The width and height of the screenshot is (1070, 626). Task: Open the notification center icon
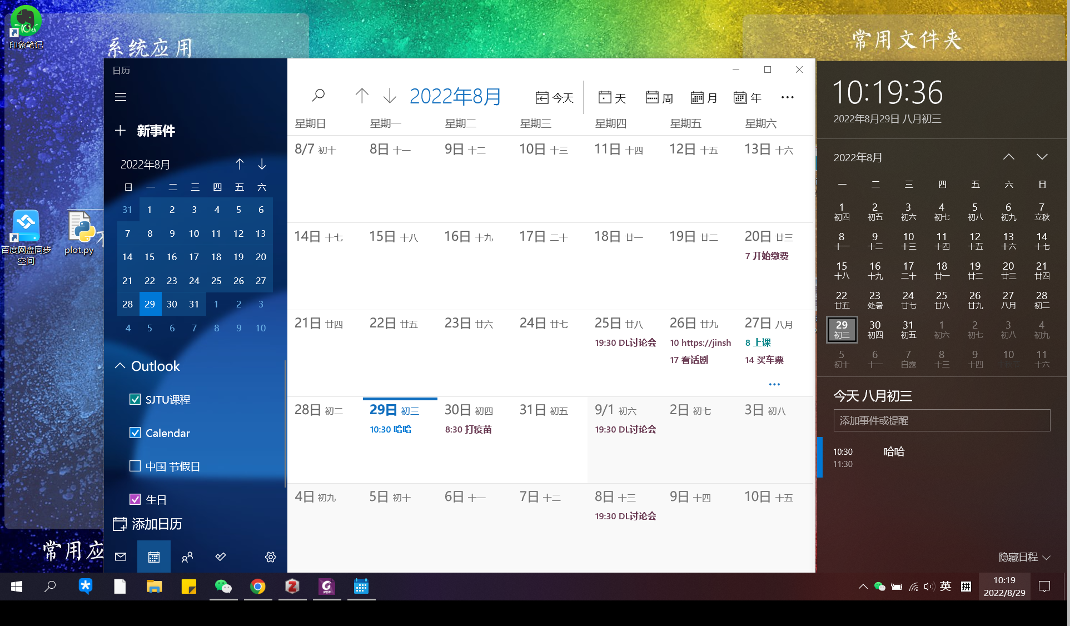pos(1044,586)
